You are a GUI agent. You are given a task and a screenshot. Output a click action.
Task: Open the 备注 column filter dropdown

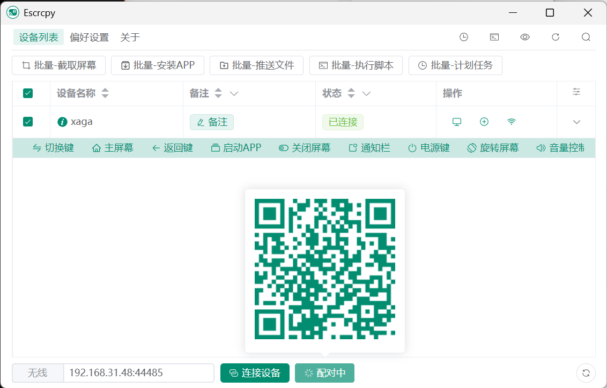(234, 94)
